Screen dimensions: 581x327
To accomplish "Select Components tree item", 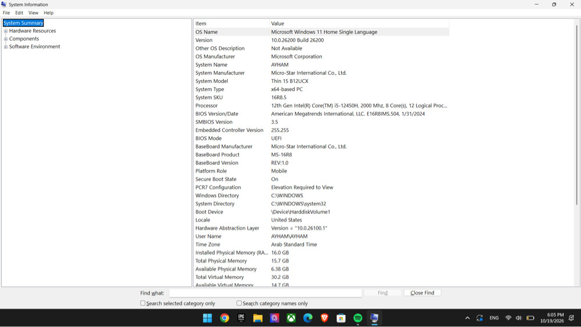I will pos(24,38).
